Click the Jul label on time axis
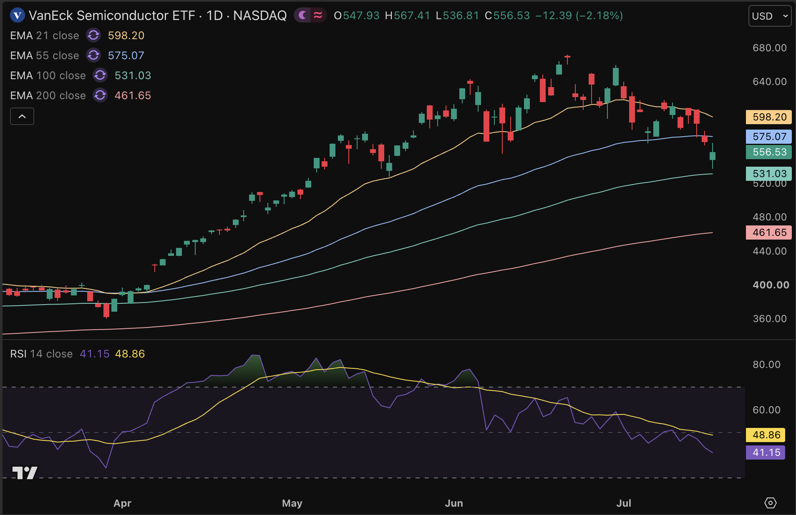Screen dimensions: 796x515 [x=624, y=503]
